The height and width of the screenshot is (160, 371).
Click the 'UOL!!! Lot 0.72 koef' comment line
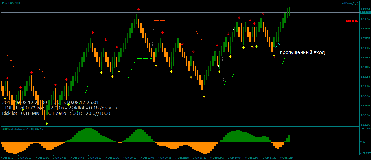[x=60, y=108]
